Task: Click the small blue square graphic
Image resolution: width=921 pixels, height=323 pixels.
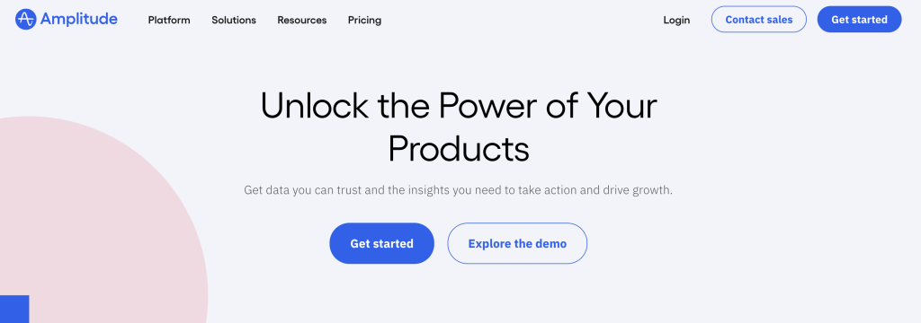Action: click(x=14, y=309)
